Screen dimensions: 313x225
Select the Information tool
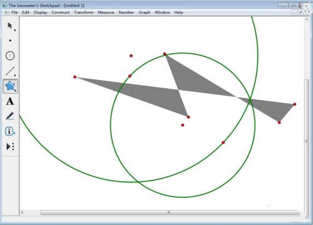(10, 131)
